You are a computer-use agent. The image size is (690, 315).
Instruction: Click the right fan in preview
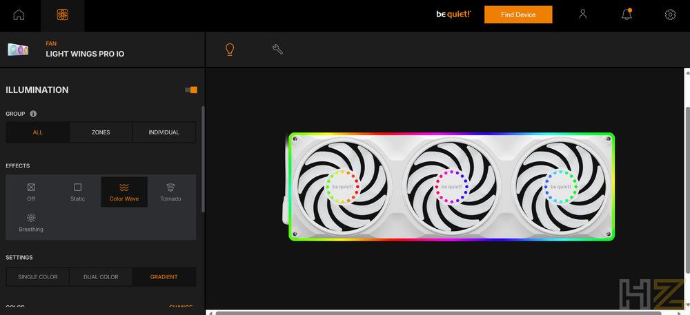click(560, 186)
